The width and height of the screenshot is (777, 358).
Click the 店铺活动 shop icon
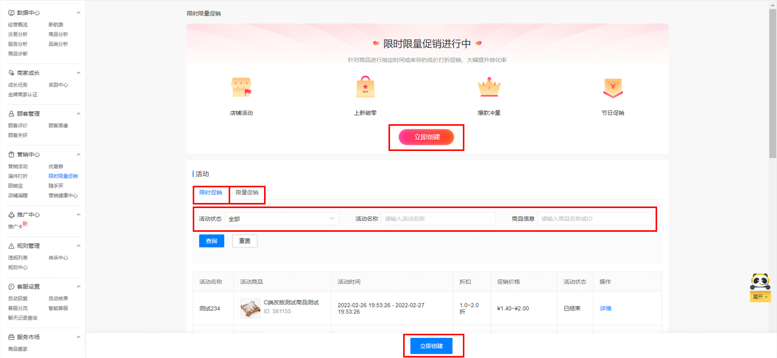point(241,88)
